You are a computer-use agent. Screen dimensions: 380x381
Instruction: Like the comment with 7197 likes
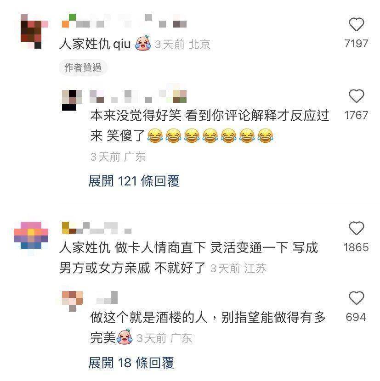[x=356, y=24]
